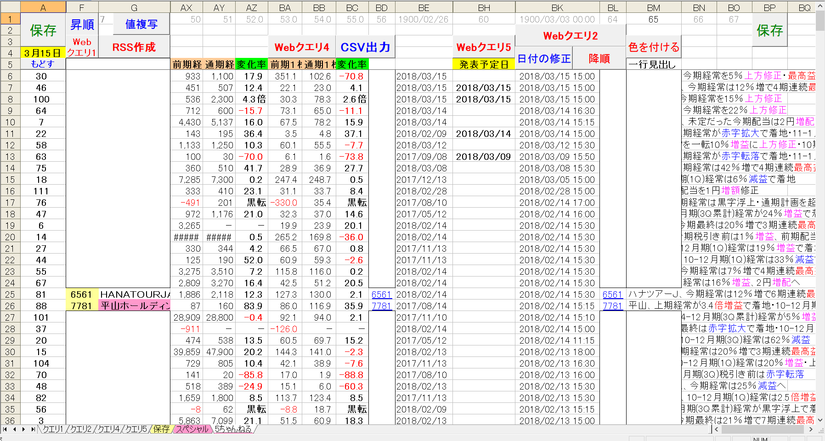This screenshot has width=825, height=441.
Task: Click the 降順 sort button
Action: tap(599, 59)
